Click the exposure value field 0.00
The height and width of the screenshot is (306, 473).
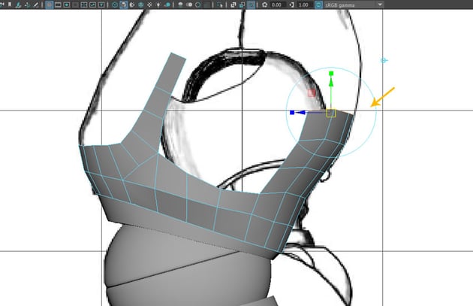277,5
